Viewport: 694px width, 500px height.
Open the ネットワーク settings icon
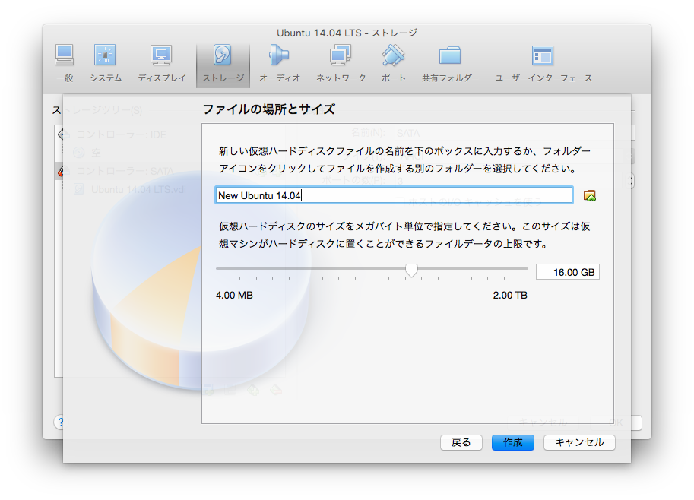click(x=341, y=64)
